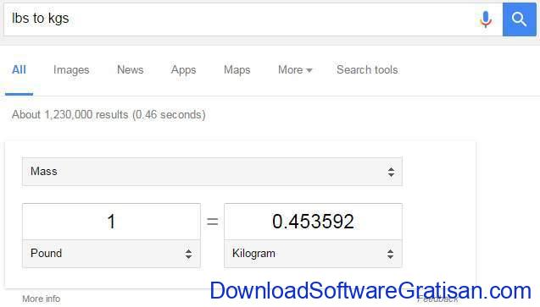Screen dimensions: 540x307
Task: Open the News tab
Action: tap(131, 69)
